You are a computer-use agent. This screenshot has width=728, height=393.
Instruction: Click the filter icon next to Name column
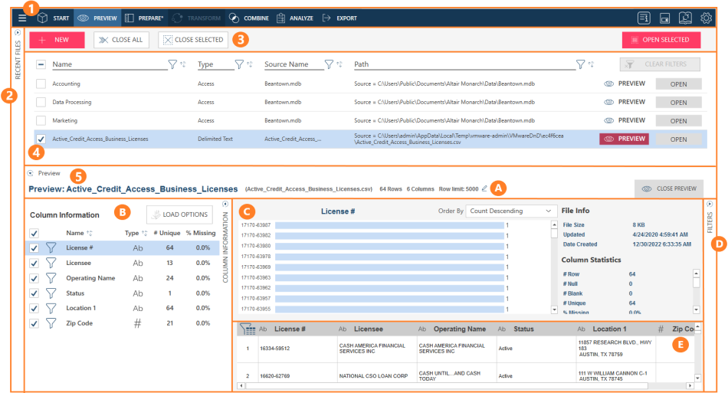[172, 65]
